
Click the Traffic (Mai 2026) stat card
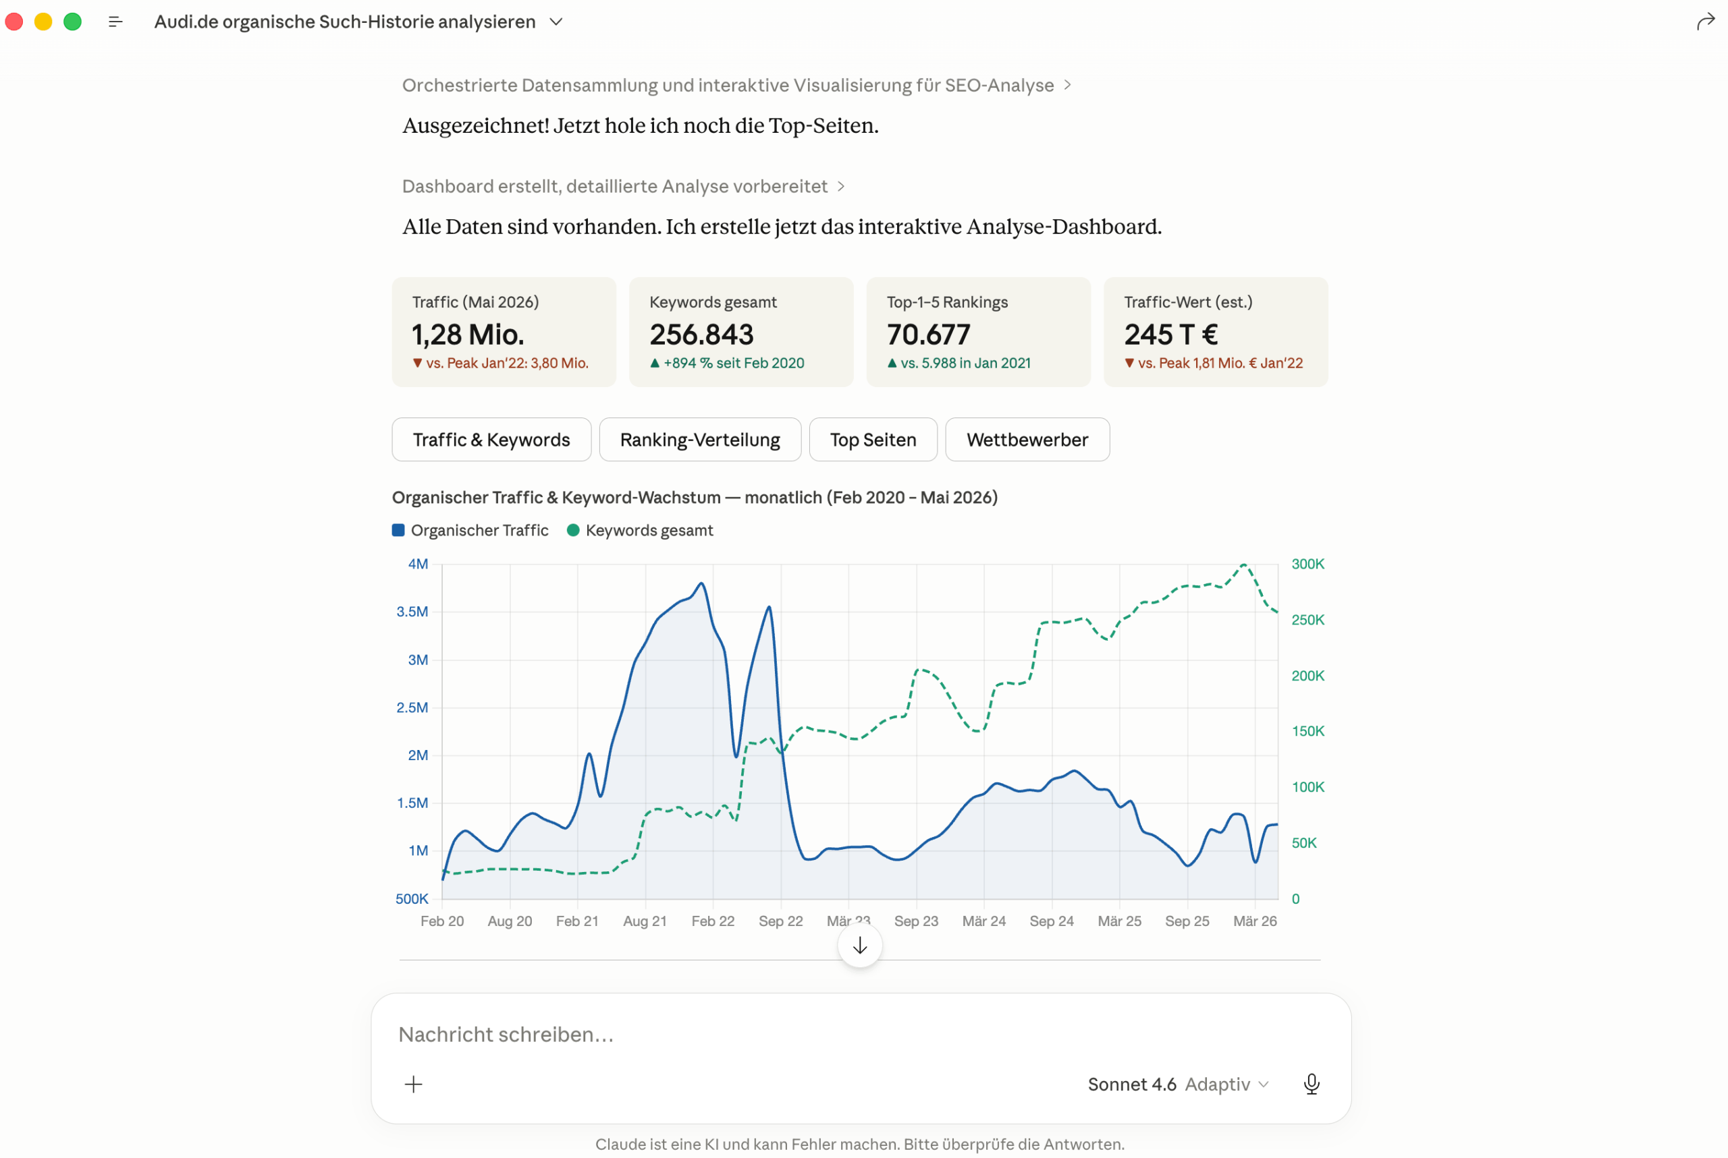[504, 332]
